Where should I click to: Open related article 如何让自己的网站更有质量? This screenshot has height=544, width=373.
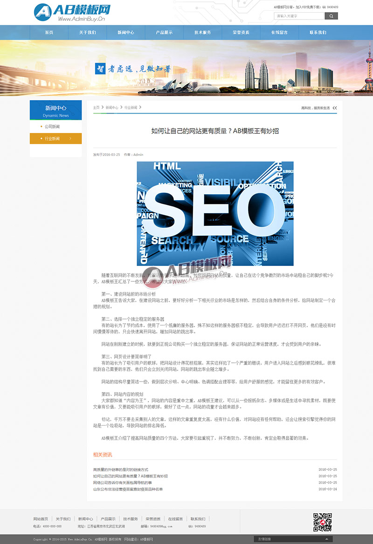130,476
